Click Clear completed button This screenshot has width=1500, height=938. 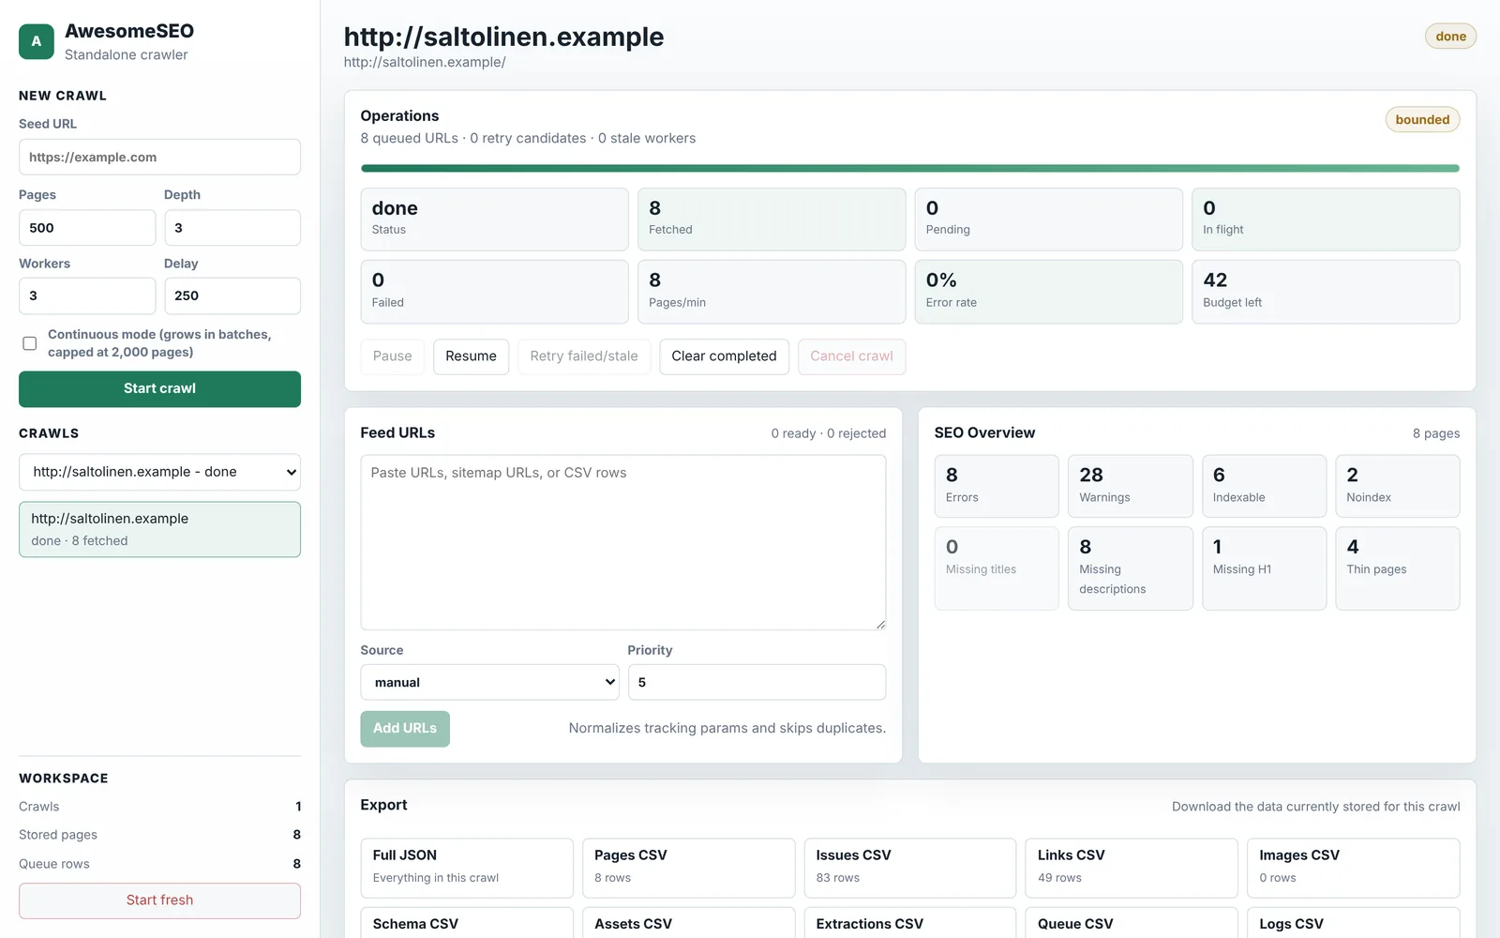point(724,356)
